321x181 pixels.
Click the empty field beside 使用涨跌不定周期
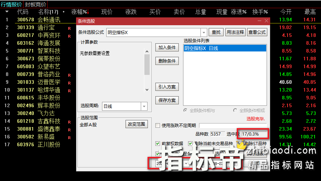pyautogui.click(x=233, y=125)
